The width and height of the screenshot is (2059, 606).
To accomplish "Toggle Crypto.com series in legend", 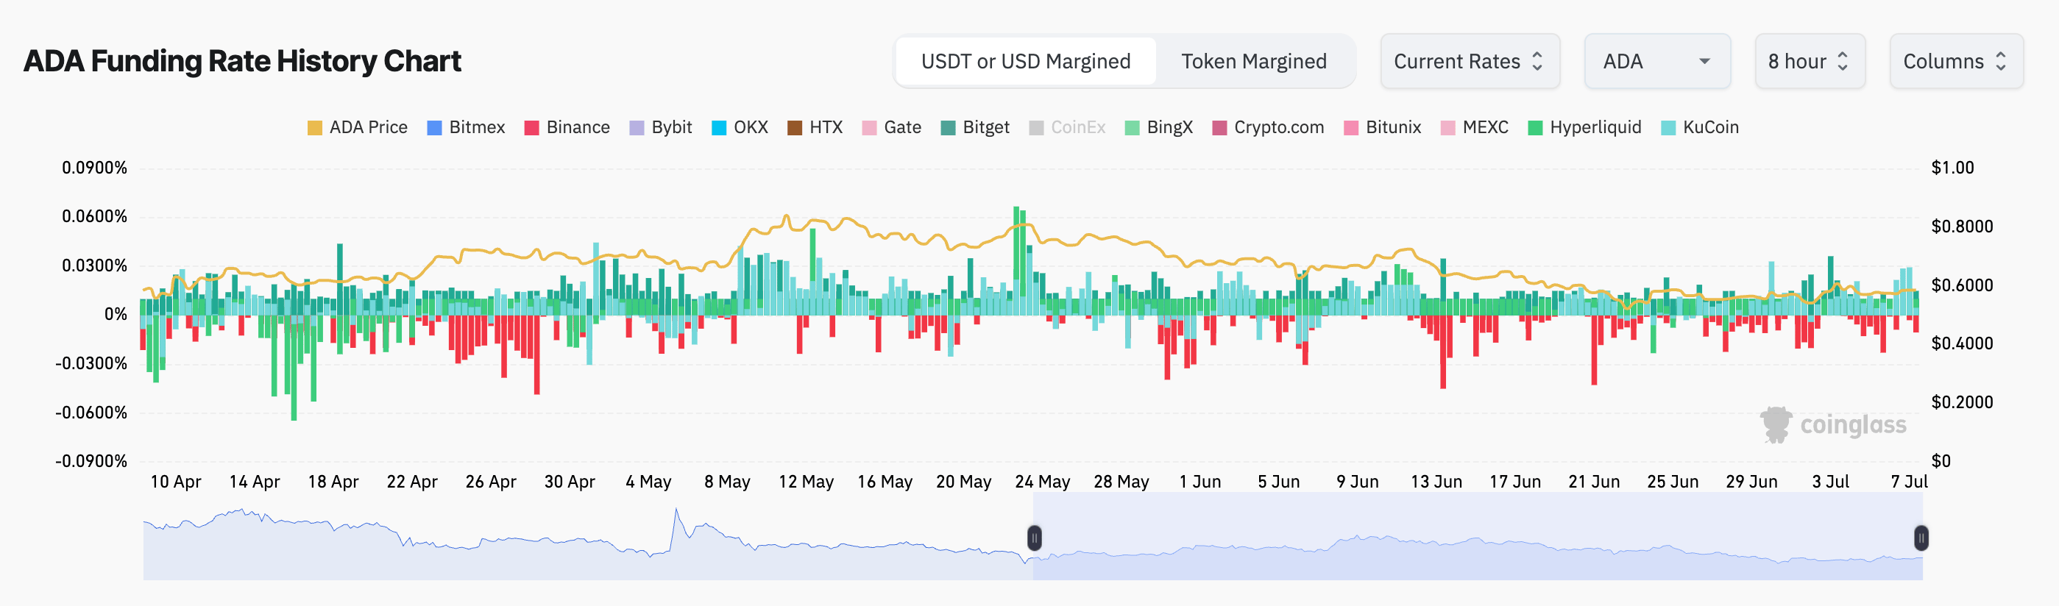I will pyautogui.click(x=1268, y=128).
